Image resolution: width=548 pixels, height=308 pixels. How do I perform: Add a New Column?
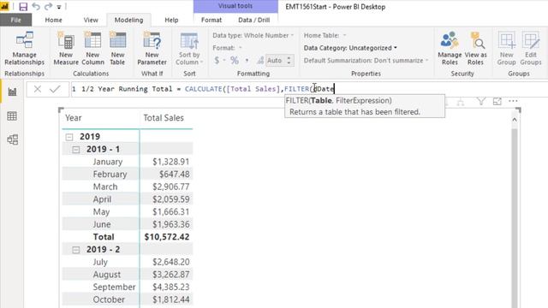(x=92, y=48)
